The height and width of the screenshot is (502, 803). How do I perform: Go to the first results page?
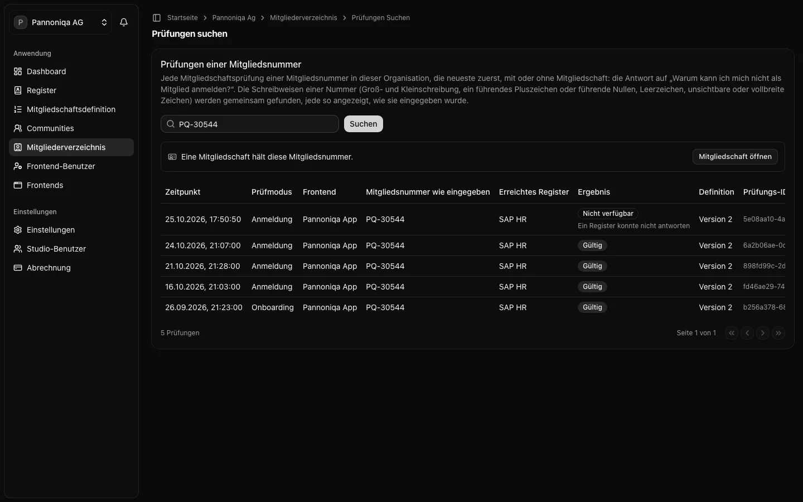tap(732, 333)
